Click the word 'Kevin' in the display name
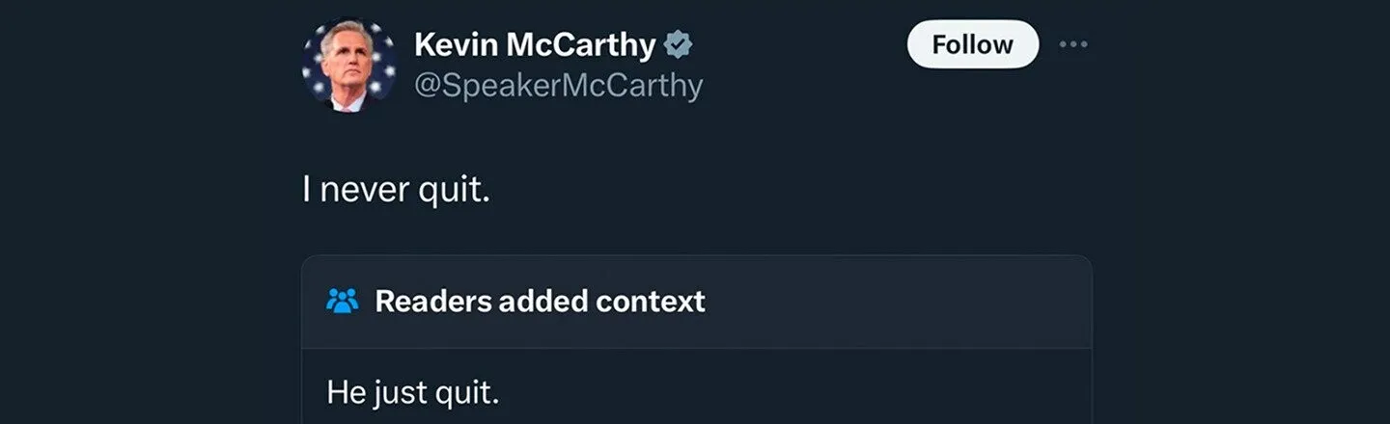This screenshot has height=424, width=1390. [452, 44]
